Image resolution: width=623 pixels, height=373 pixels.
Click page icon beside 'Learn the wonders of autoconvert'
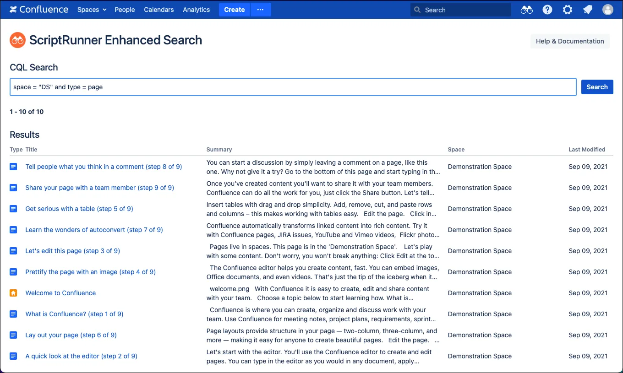pos(13,230)
